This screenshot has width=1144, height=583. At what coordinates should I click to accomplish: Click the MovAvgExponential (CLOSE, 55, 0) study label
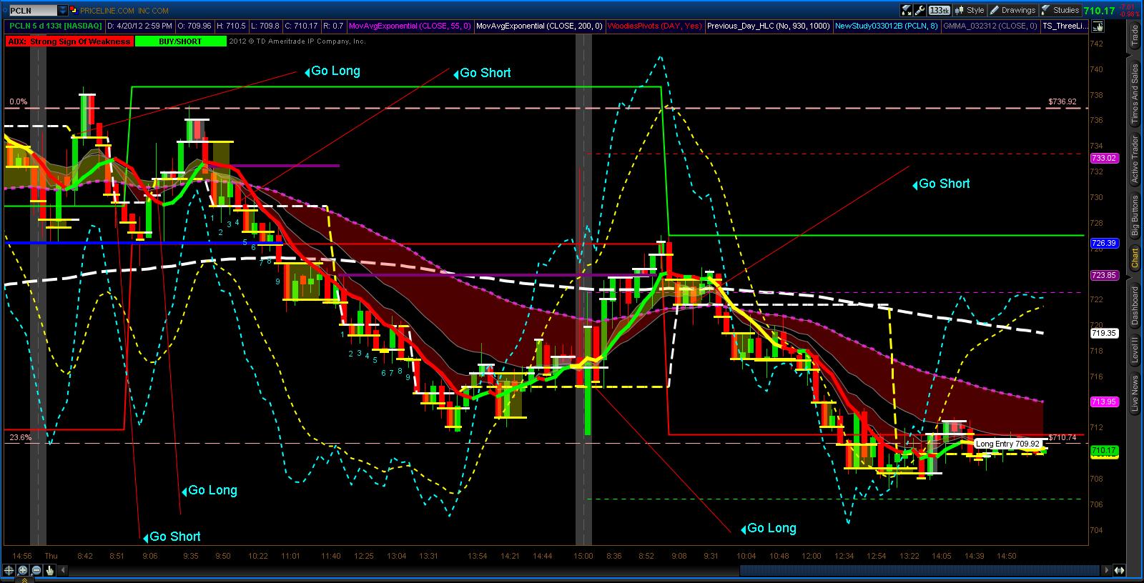[x=410, y=26]
